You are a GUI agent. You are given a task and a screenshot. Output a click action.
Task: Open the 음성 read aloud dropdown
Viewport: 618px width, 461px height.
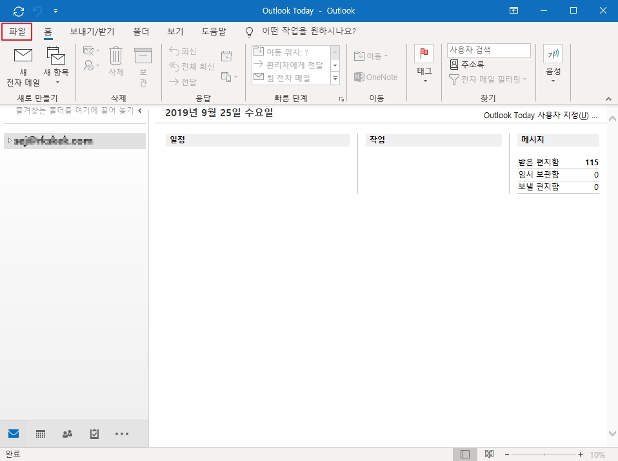(553, 64)
